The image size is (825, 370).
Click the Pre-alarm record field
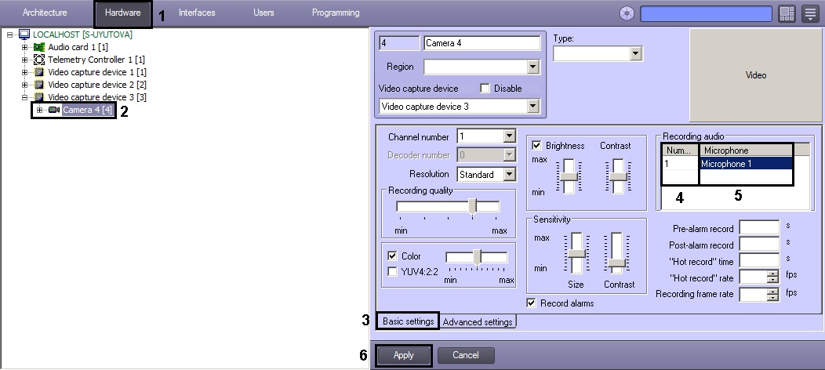pyautogui.click(x=759, y=228)
